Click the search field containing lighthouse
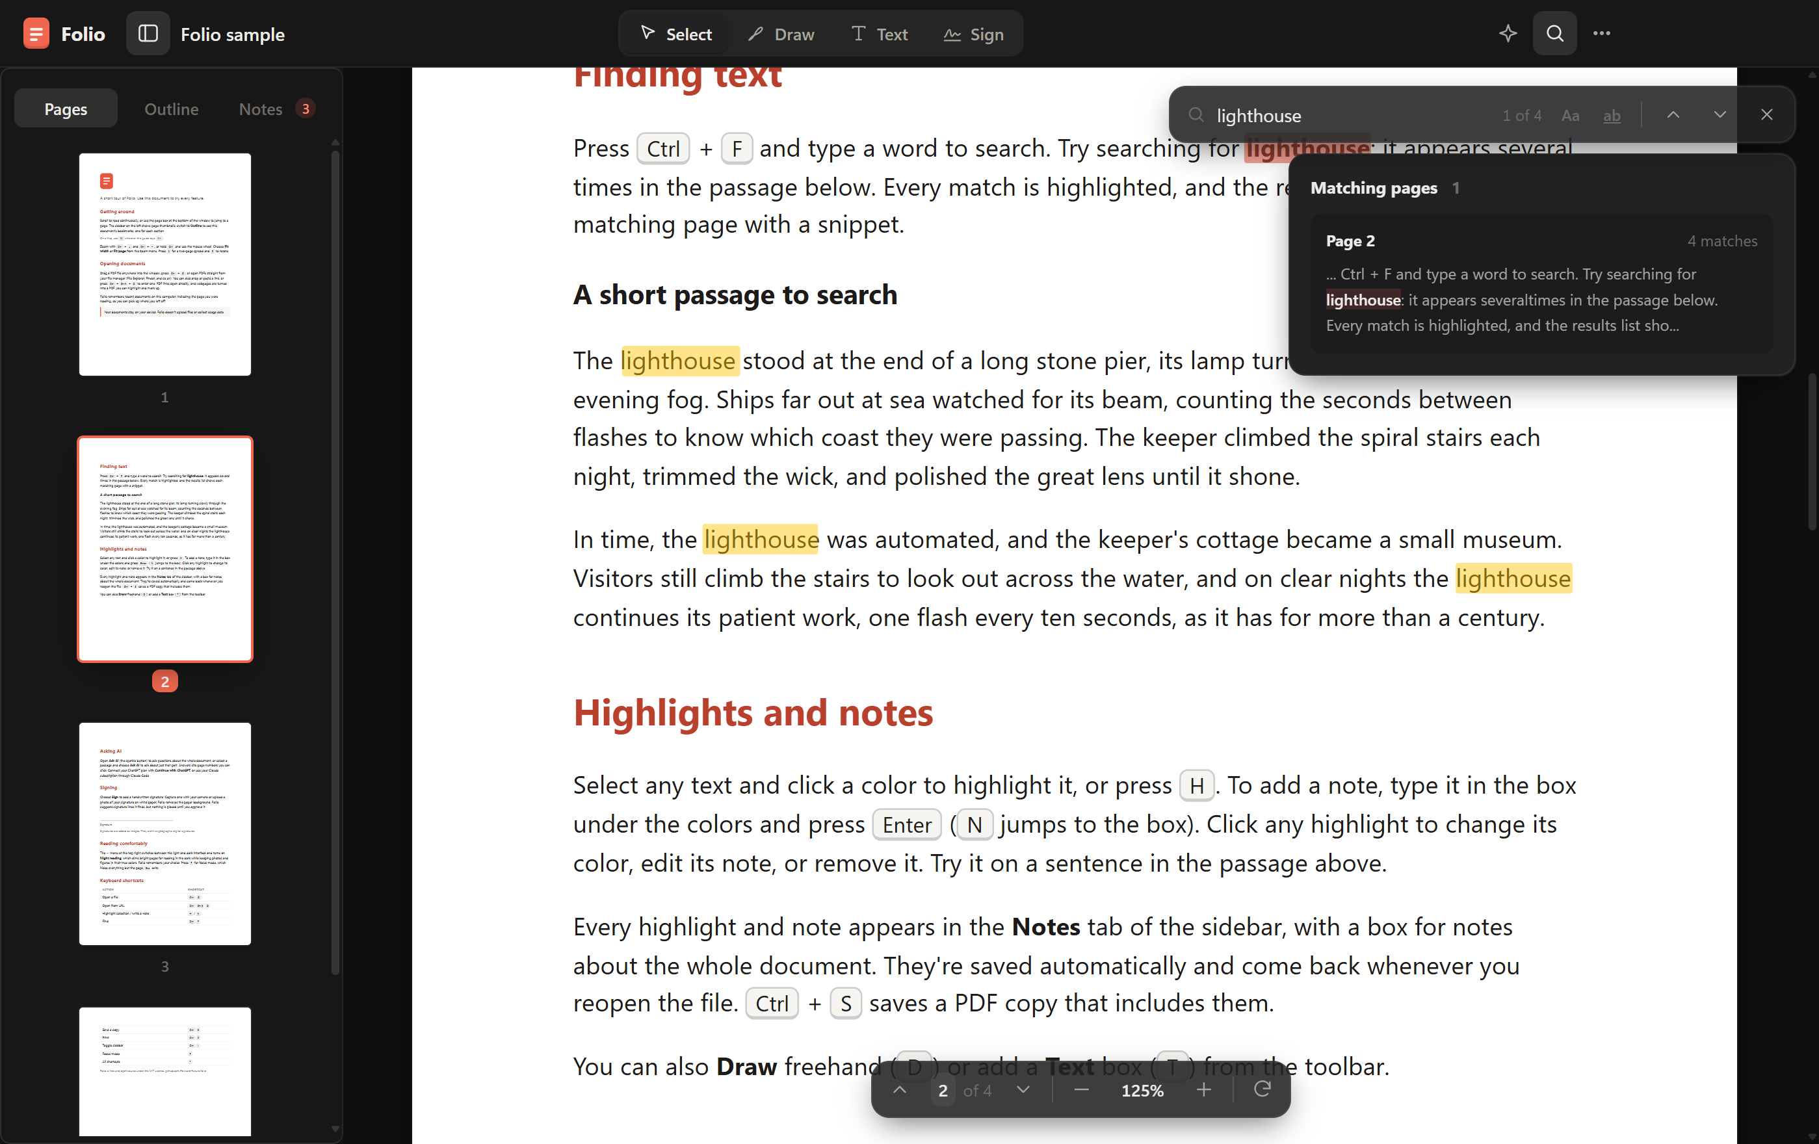1819x1144 pixels. pyautogui.click(x=1352, y=116)
